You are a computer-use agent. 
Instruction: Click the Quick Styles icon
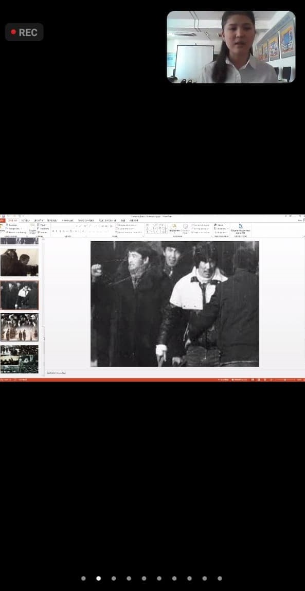click(185, 228)
